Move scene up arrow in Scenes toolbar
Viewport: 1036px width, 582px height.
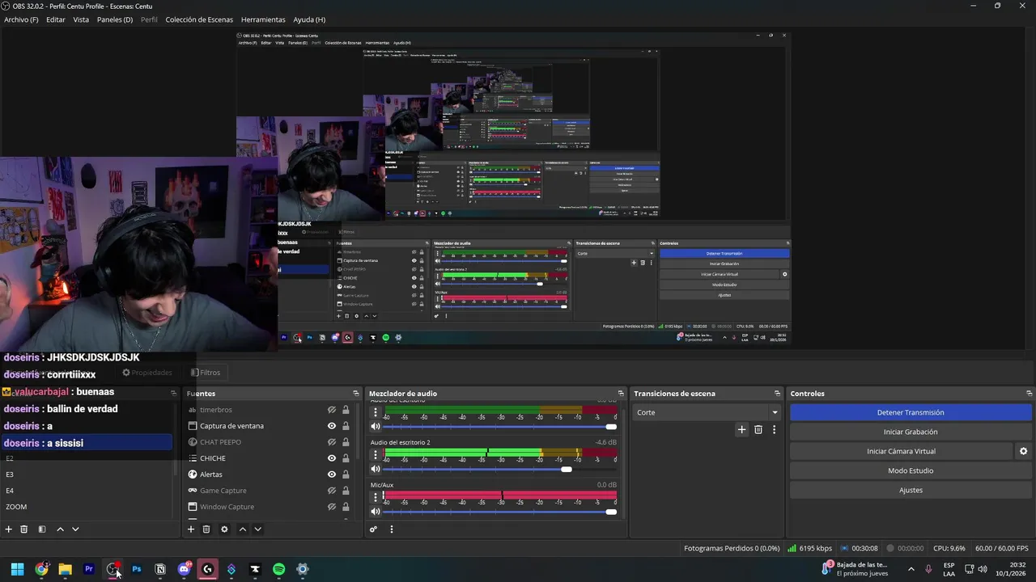click(60, 529)
